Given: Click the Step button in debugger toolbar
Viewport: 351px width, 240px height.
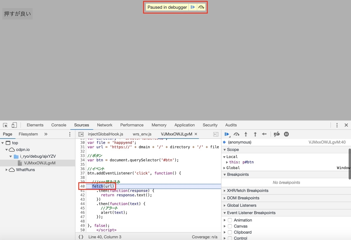Looking at the screenshot, I should [x=264, y=134].
